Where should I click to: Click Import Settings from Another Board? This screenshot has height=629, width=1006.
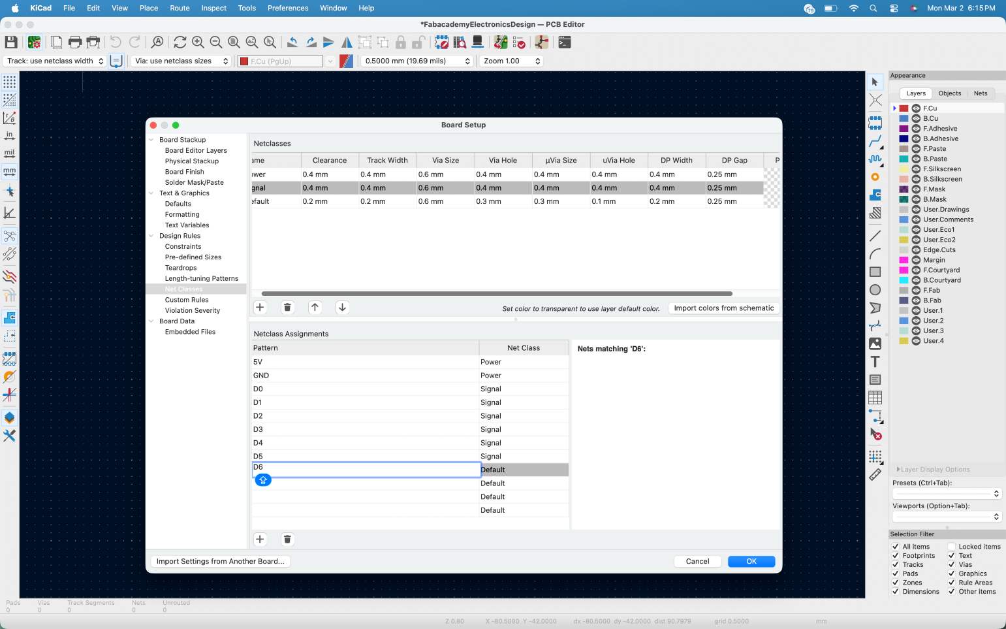221,562
